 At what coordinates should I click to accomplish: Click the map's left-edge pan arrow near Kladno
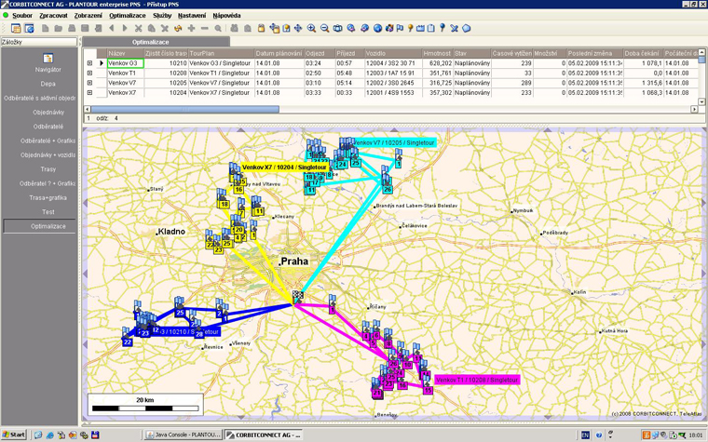(x=85, y=204)
